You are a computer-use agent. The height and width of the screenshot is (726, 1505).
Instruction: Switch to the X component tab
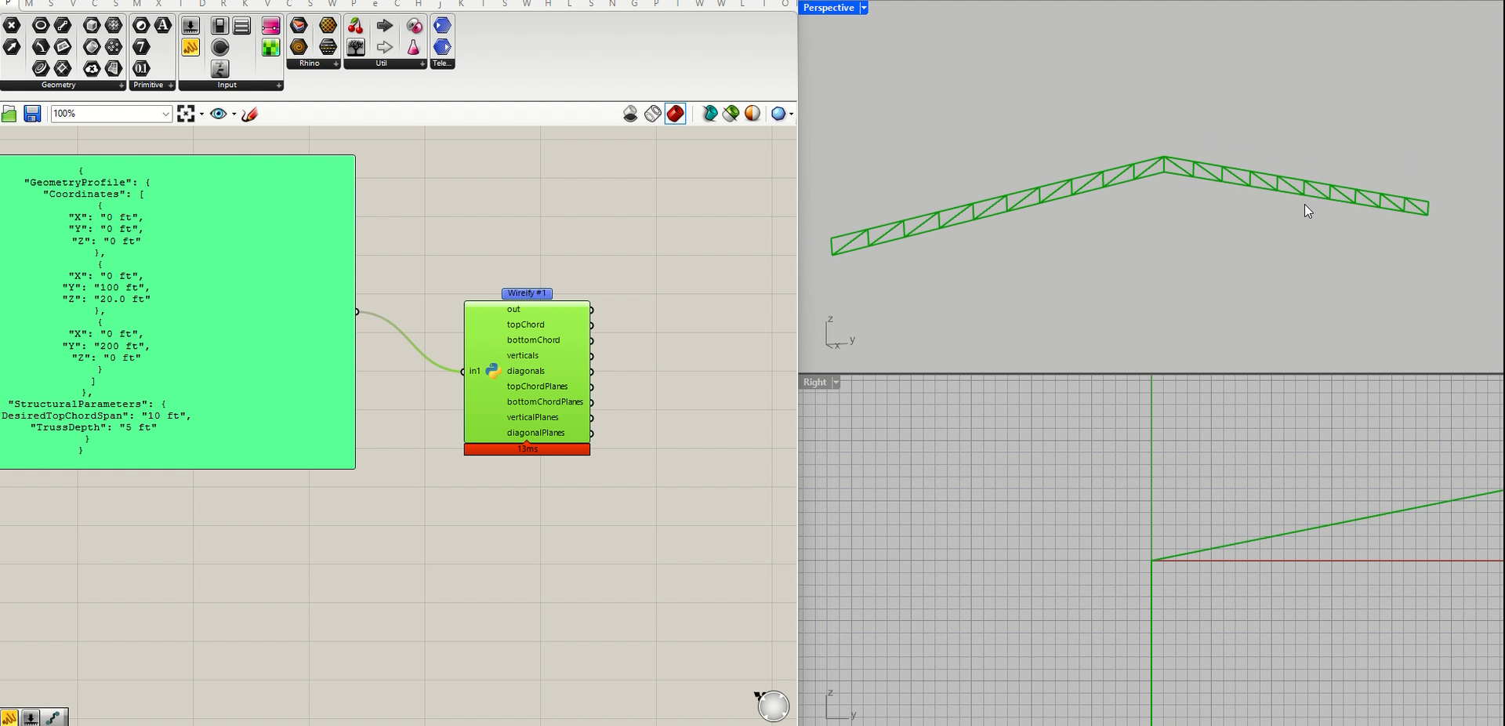coord(158,4)
